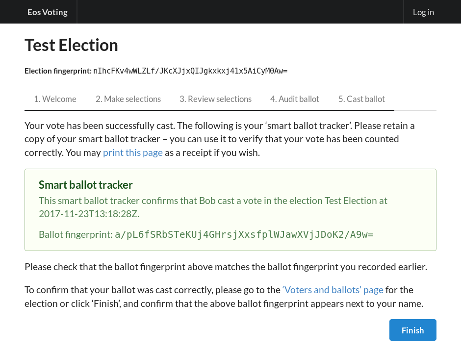Go to the 1. Welcome step
Image resolution: width=461 pixels, height=353 pixels.
[x=55, y=99]
